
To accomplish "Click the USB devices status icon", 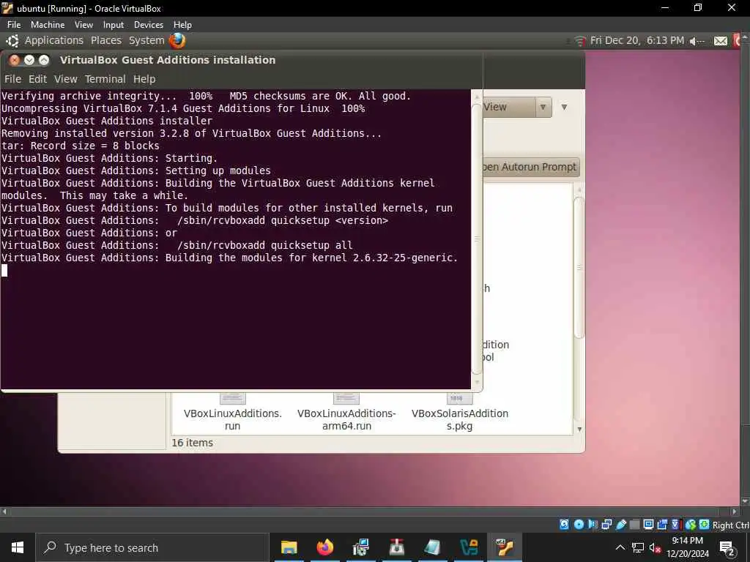I will click(621, 524).
